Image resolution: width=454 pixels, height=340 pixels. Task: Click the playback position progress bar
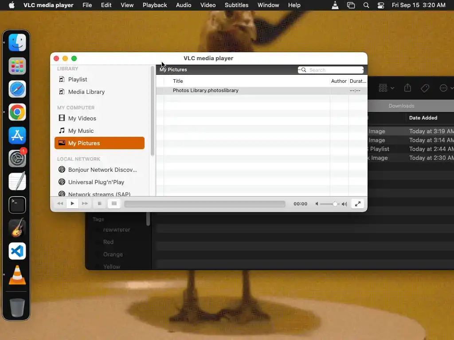coord(205,204)
